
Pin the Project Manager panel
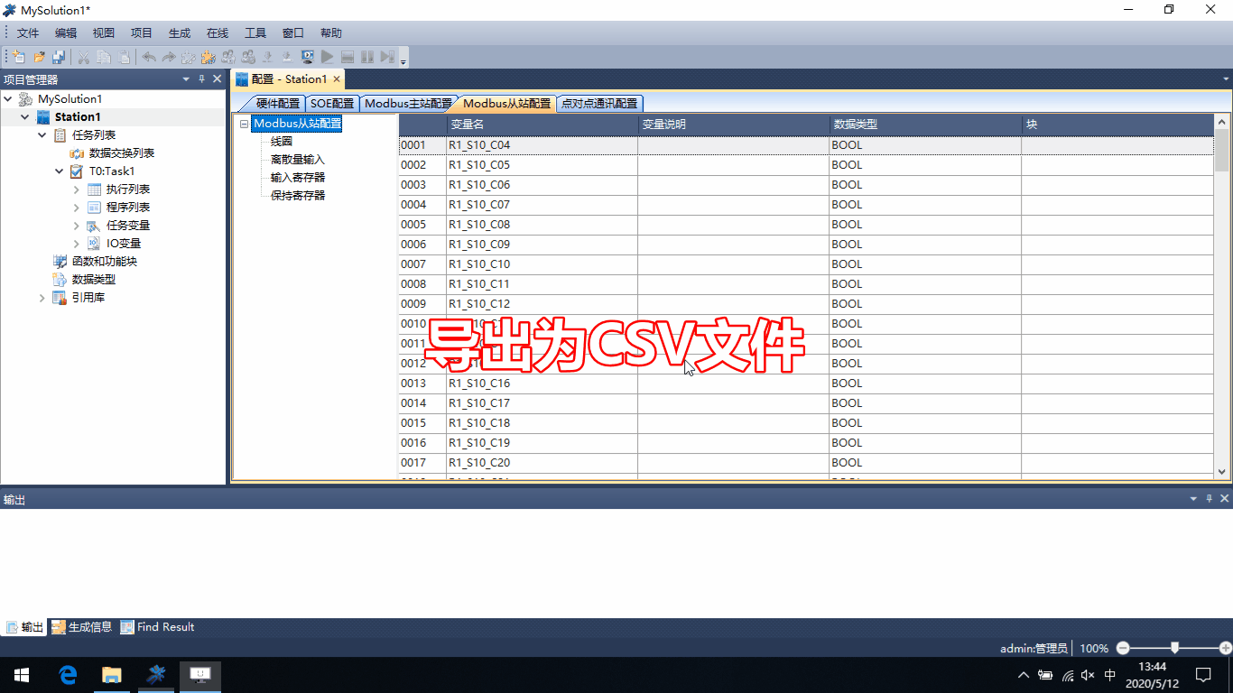(x=202, y=79)
